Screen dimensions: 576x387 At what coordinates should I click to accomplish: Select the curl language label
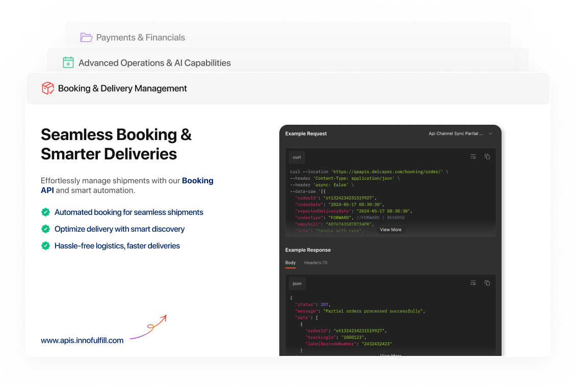click(x=296, y=157)
